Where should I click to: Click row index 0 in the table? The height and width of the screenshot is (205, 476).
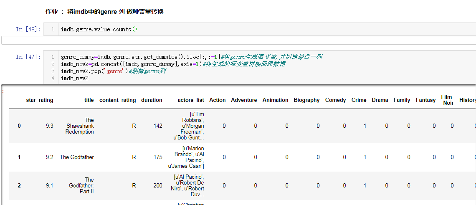click(x=19, y=126)
